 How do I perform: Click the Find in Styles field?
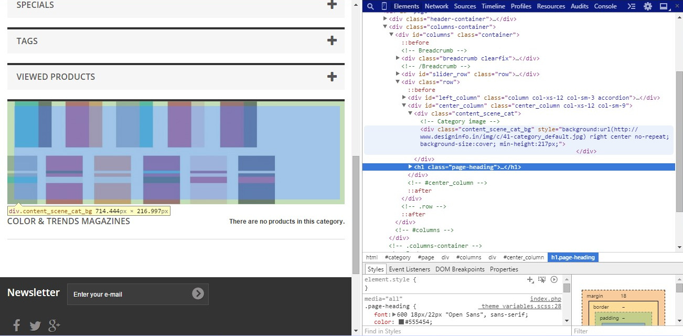click(466, 331)
